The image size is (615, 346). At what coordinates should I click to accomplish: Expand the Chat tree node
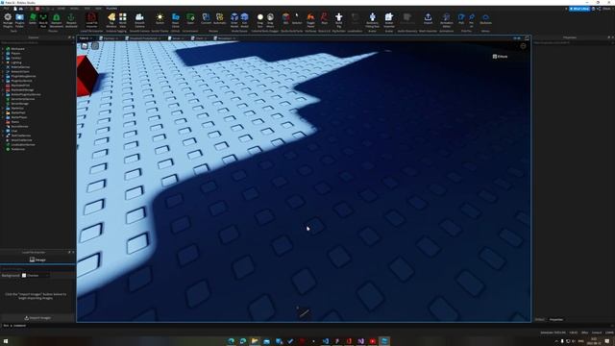tap(3, 131)
